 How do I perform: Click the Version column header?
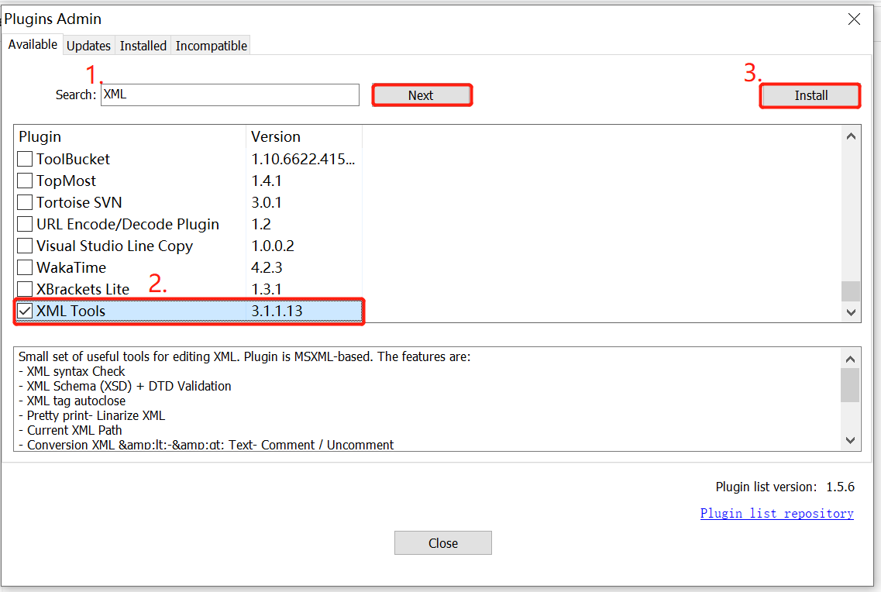275,136
